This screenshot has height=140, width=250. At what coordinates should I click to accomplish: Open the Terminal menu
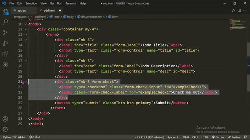pyautogui.click(x=71, y=3)
